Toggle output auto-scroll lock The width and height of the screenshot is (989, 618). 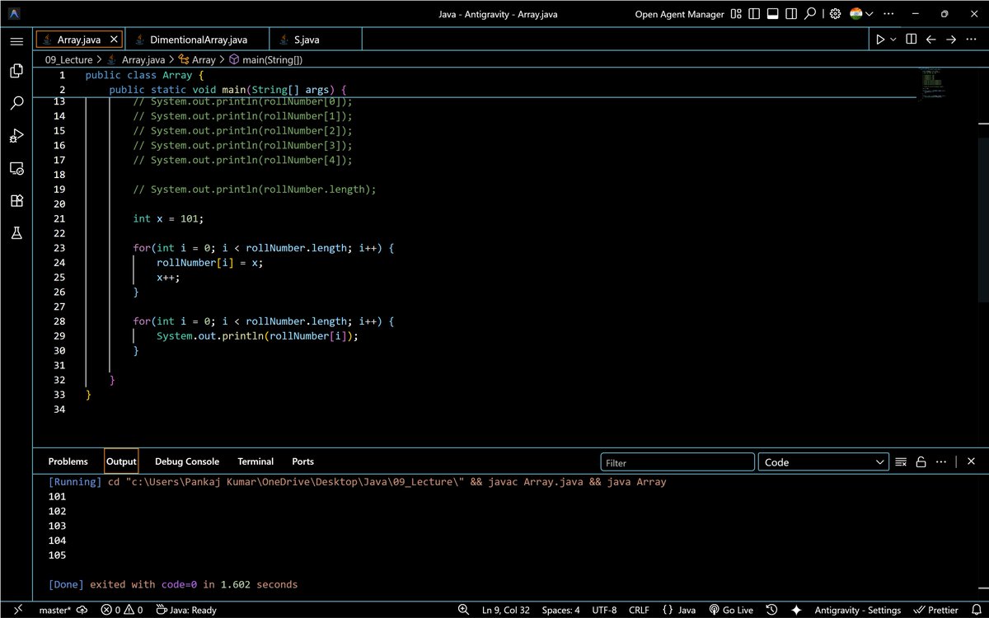pyautogui.click(x=921, y=462)
